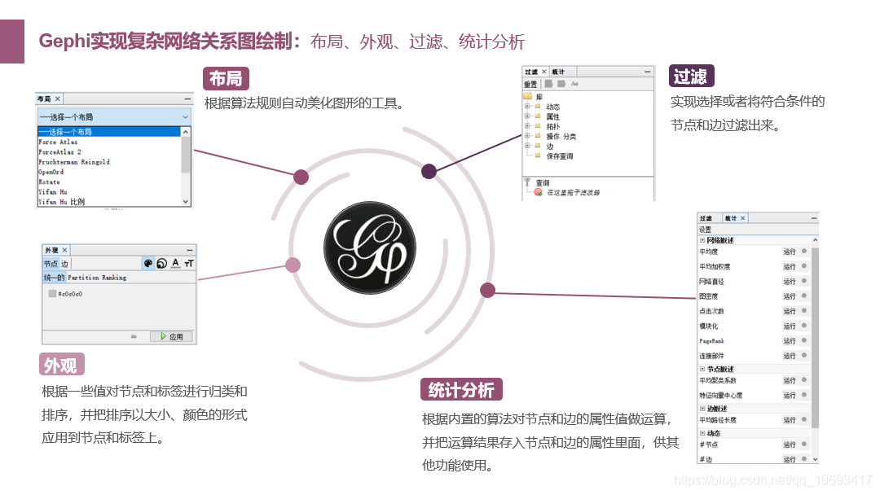Click the green play icon on 应用 button
The image size is (880, 495).
coord(163,336)
